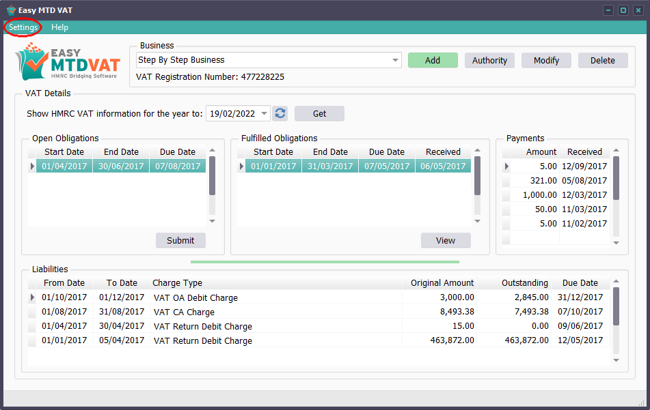The height and width of the screenshot is (410, 650).
Task: Expand the Business dropdown list
Action: 395,61
